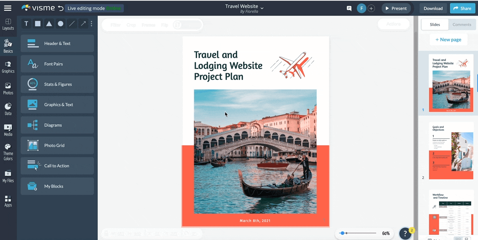Open the comments icon in the top bar
Image resolution: width=478 pixels, height=240 pixels.
349,8
